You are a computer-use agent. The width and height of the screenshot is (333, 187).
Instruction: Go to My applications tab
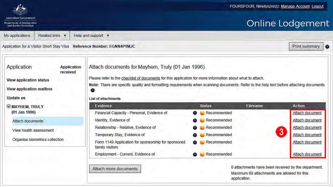click(17, 35)
